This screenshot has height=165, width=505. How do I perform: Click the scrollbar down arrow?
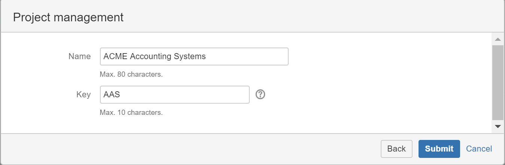pyautogui.click(x=498, y=126)
